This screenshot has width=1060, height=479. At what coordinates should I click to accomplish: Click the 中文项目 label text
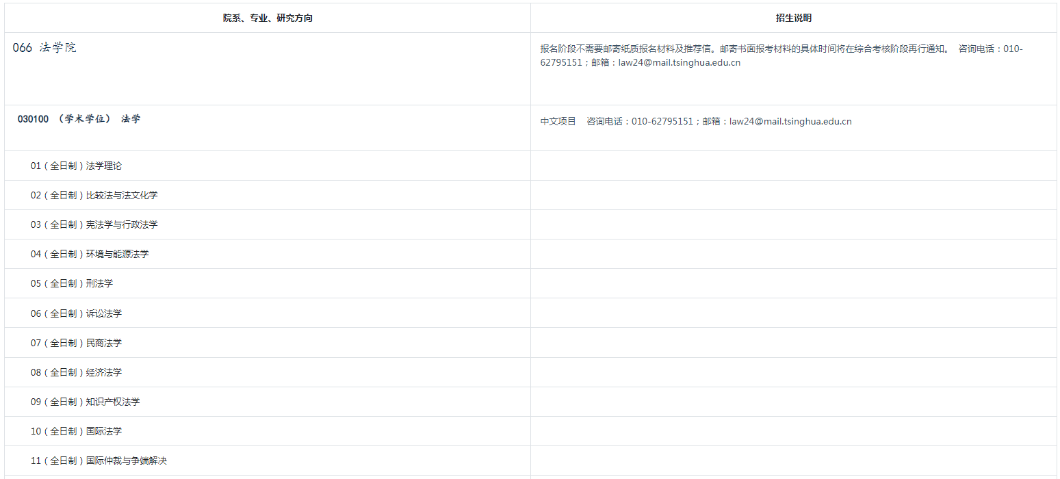tap(558, 122)
